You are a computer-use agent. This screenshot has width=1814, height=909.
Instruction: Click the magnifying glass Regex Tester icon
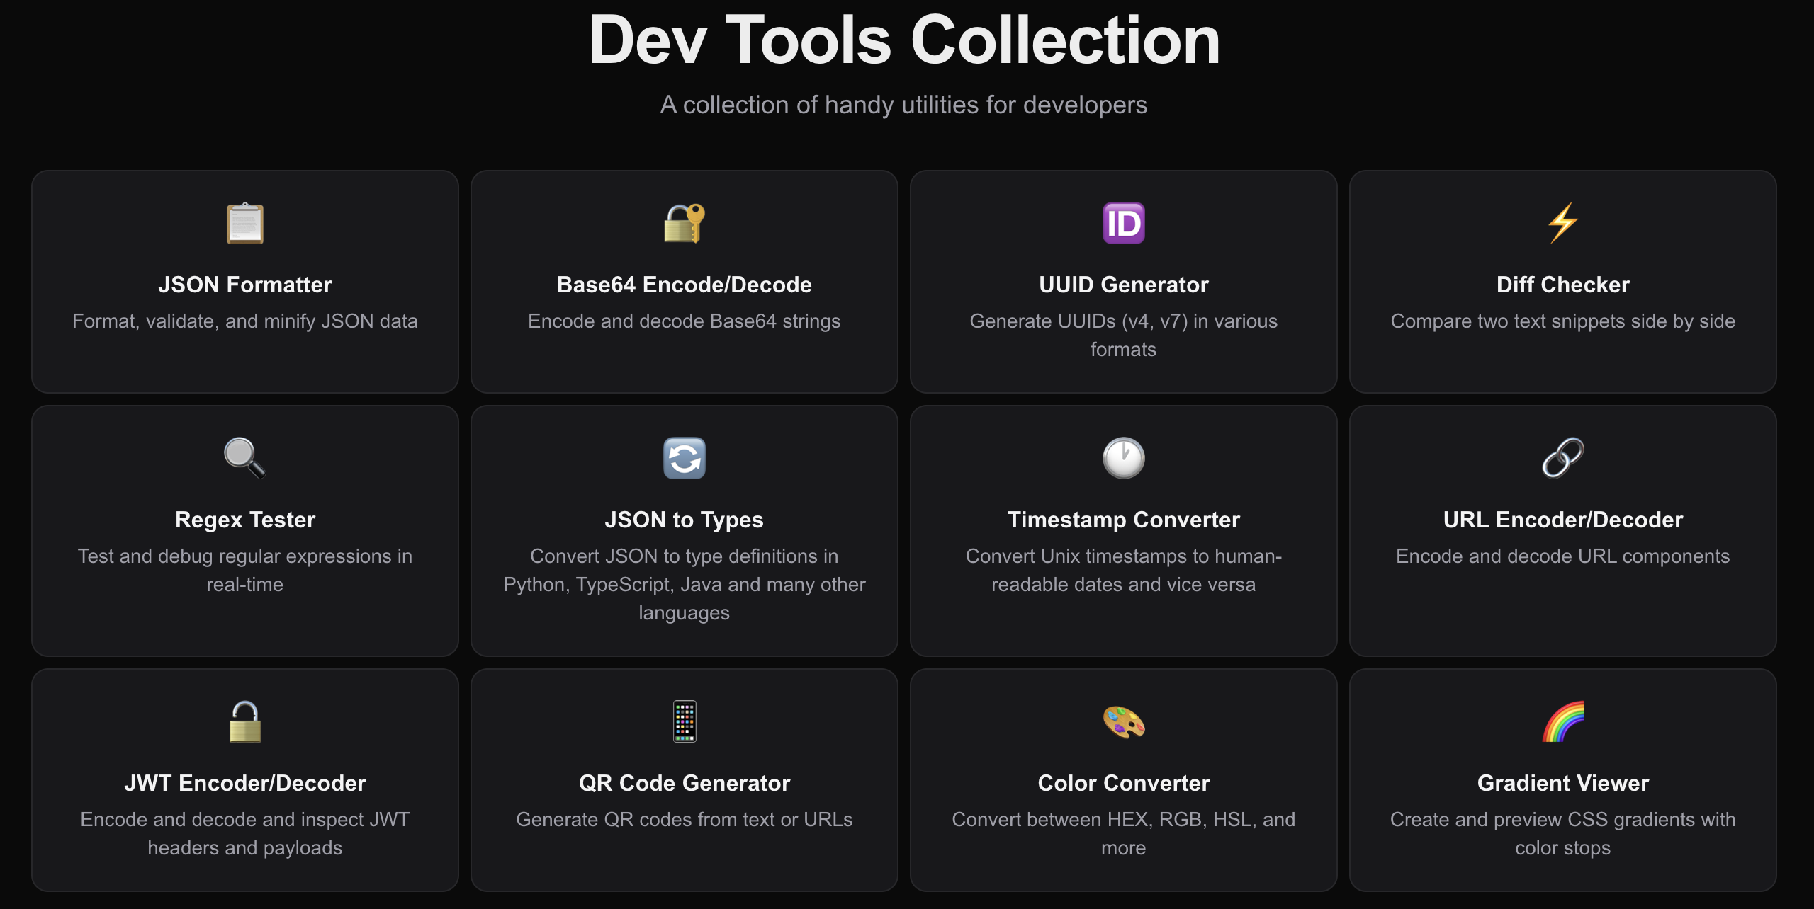point(245,459)
